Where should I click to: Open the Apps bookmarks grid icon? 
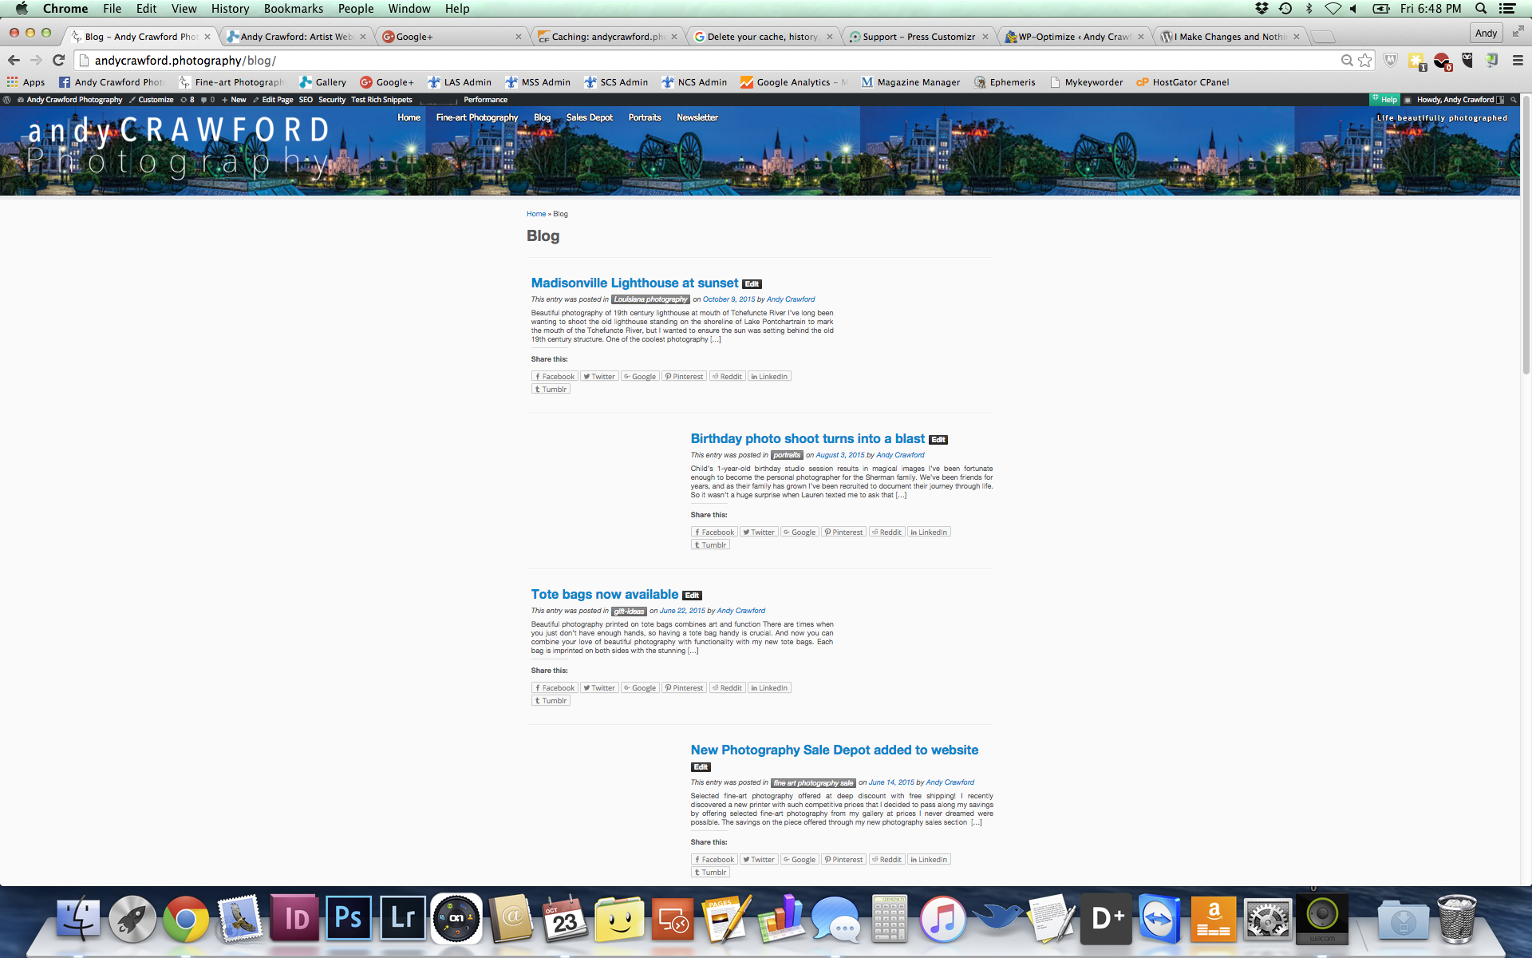tap(12, 82)
